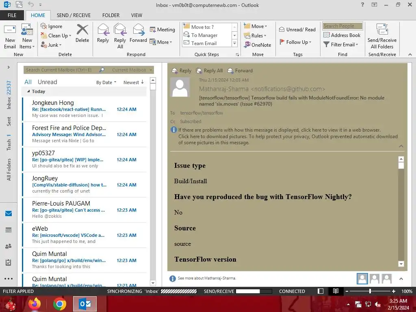
Task: Click the ribbon Reply button
Action: 103,33
